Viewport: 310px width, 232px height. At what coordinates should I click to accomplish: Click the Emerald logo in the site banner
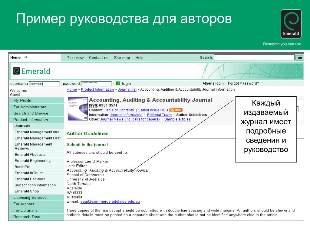[x=31, y=71]
